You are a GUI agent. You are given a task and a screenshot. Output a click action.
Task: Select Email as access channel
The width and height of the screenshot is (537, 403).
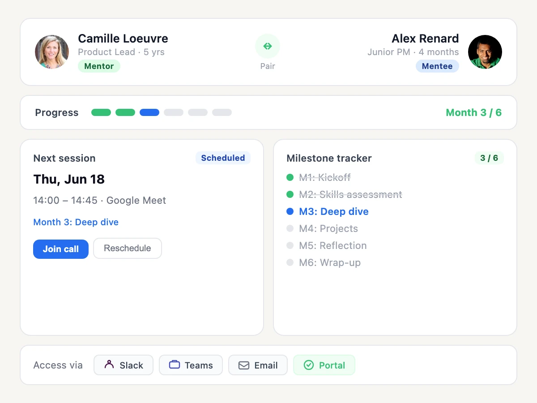pyautogui.click(x=258, y=365)
